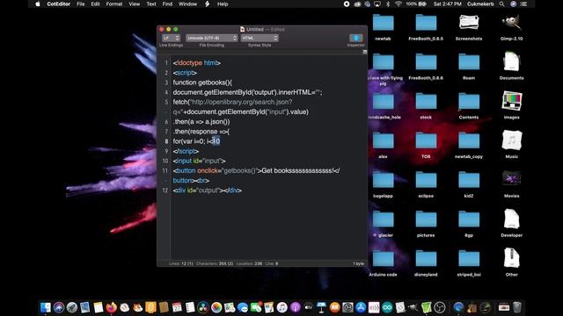Viewport: 563px width, 316px height.
Task: Open Finder in the Dock
Action: pyautogui.click(x=46, y=307)
